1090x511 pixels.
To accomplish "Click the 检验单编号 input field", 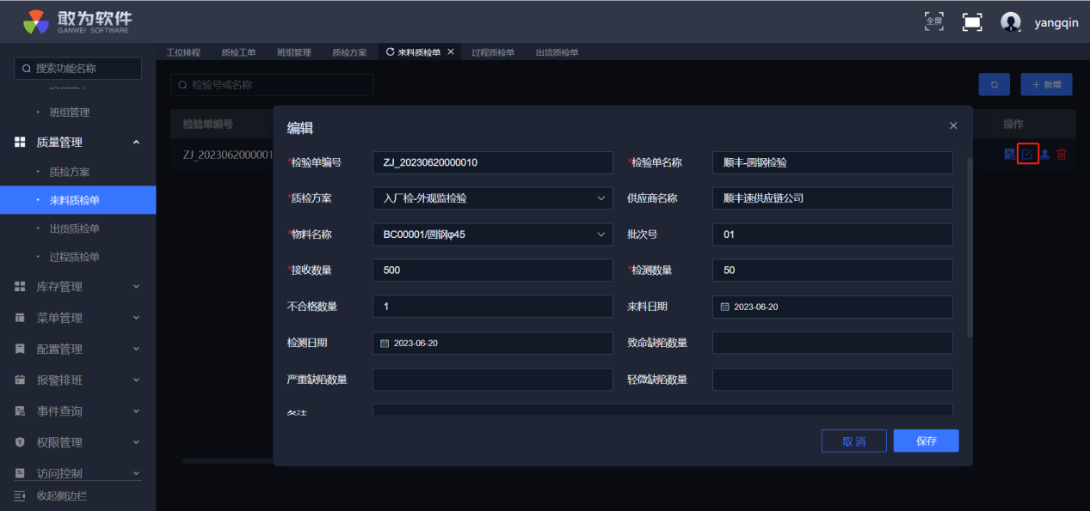I will pyautogui.click(x=493, y=162).
